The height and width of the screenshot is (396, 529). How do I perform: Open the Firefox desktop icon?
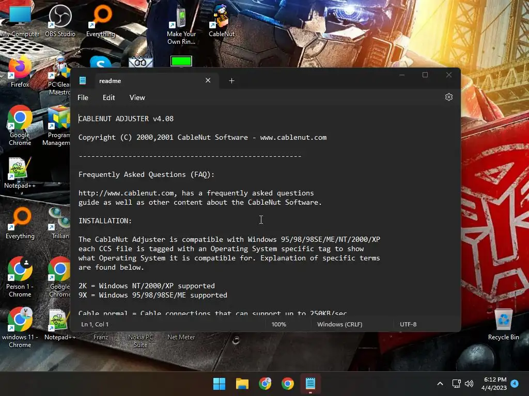click(x=20, y=71)
